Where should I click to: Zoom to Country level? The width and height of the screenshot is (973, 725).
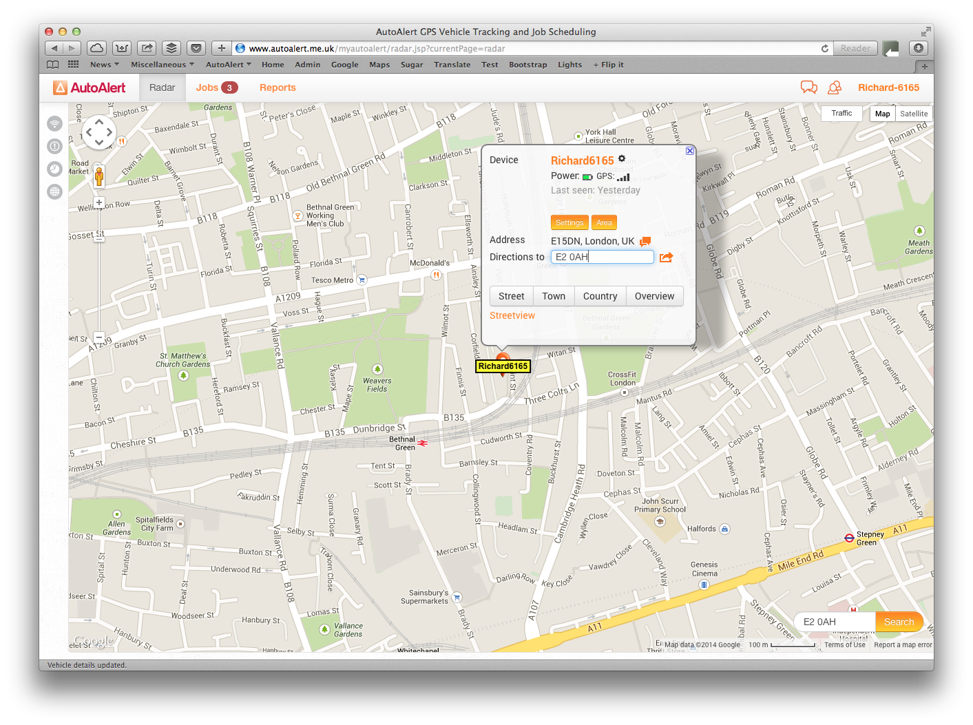[x=600, y=296]
